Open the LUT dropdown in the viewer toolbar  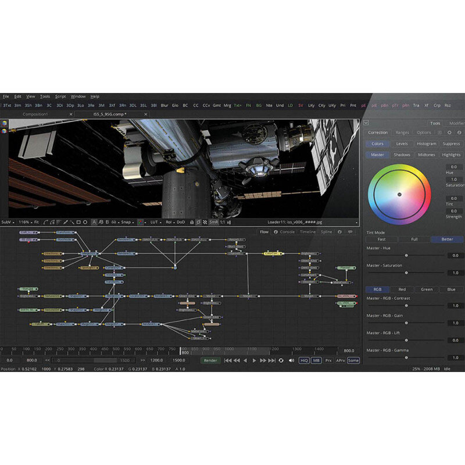[x=155, y=222]
